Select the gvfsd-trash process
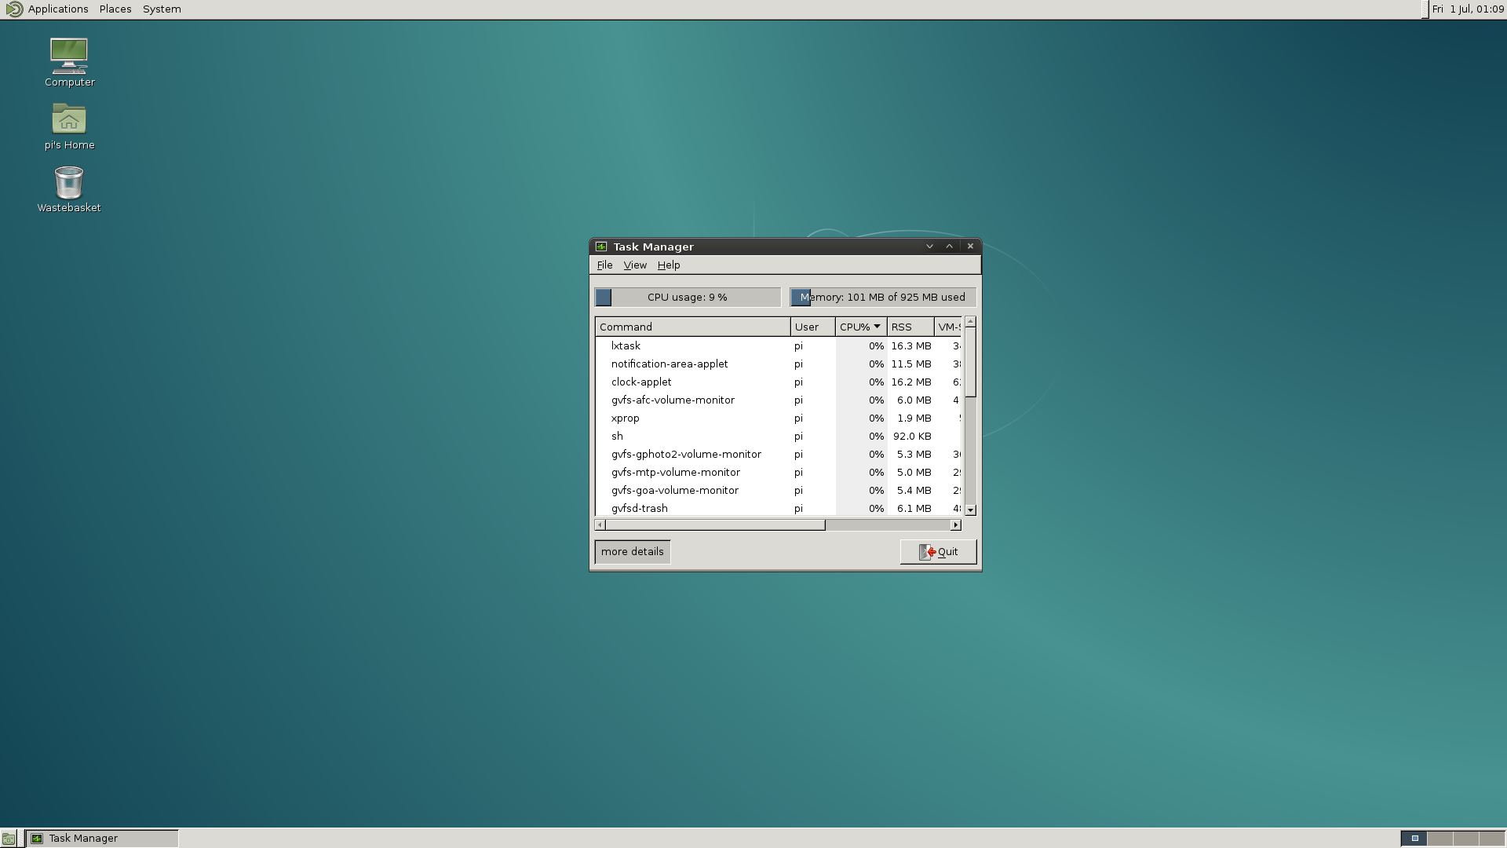Screen dimensions: 1507x848 778,508
